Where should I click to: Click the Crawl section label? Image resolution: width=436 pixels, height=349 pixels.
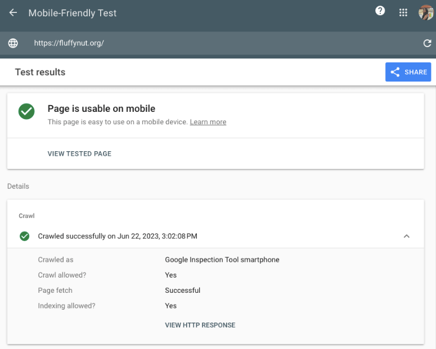coord(26,216)
